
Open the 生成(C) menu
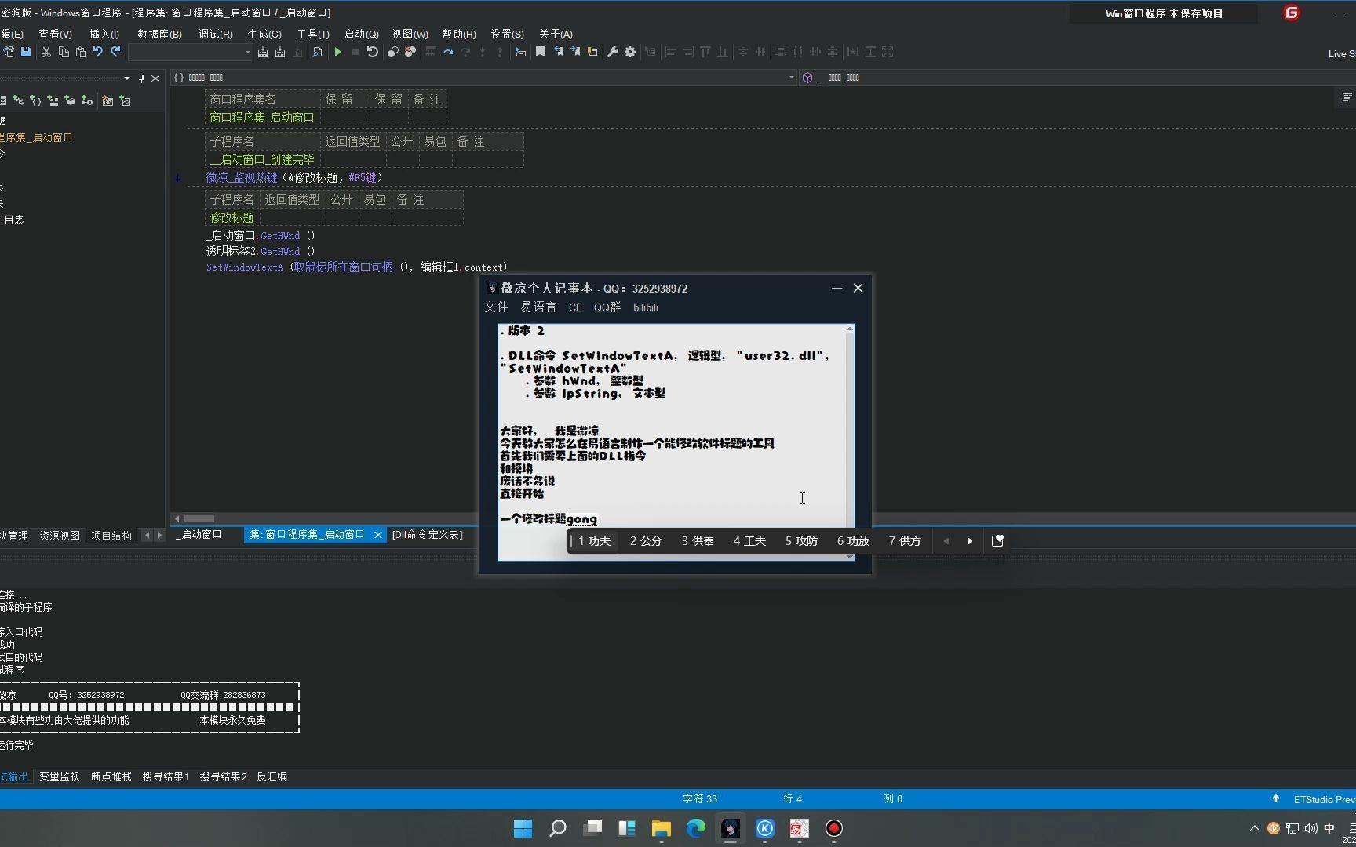pyautogui.click(x=264, y=34)
